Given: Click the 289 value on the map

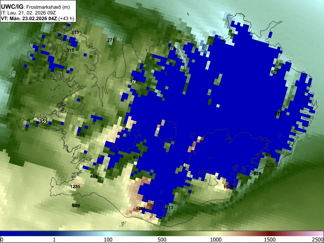Looking at the screenshot, I should (257, 174).
